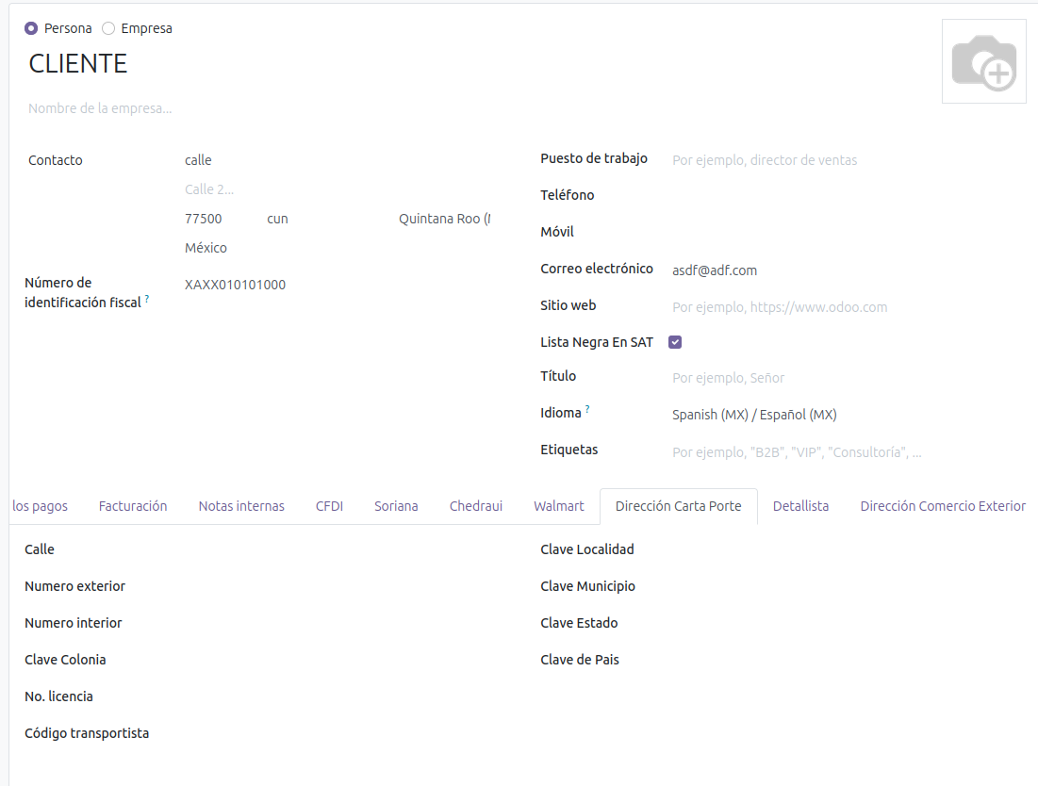Click the Nombre de la empresa field
The height and width of the screenshot is (786, 1038).
tap(283, 108)
